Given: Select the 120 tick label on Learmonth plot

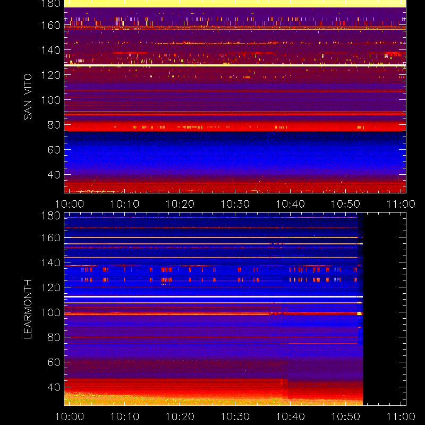Looking at the screenshot, I should point(50,287).
